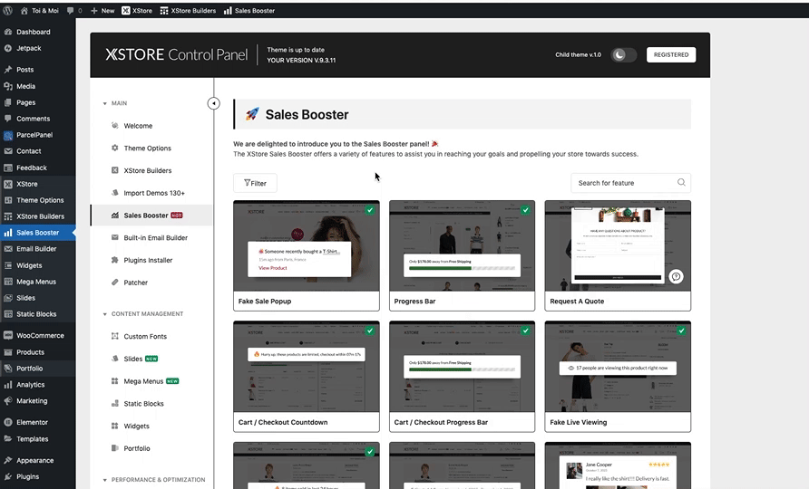Open Static Blocks in control panel navigation

(143, 404)
